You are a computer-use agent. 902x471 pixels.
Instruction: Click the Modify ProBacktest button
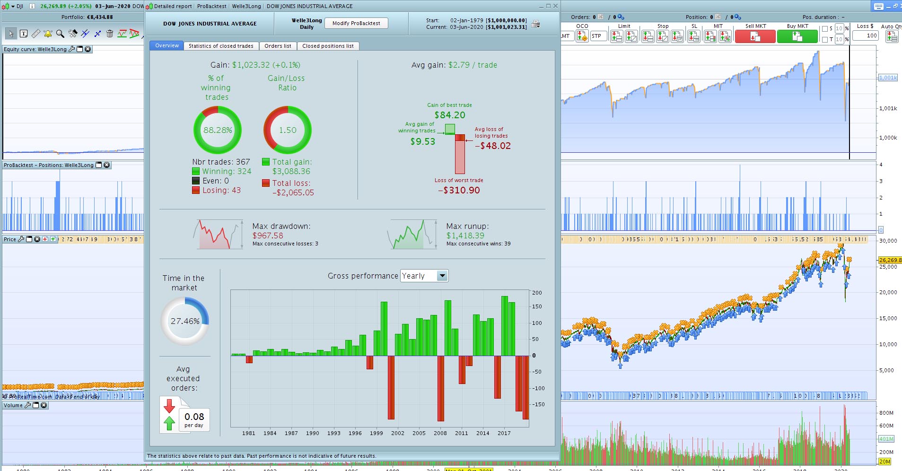click(356, 23)
